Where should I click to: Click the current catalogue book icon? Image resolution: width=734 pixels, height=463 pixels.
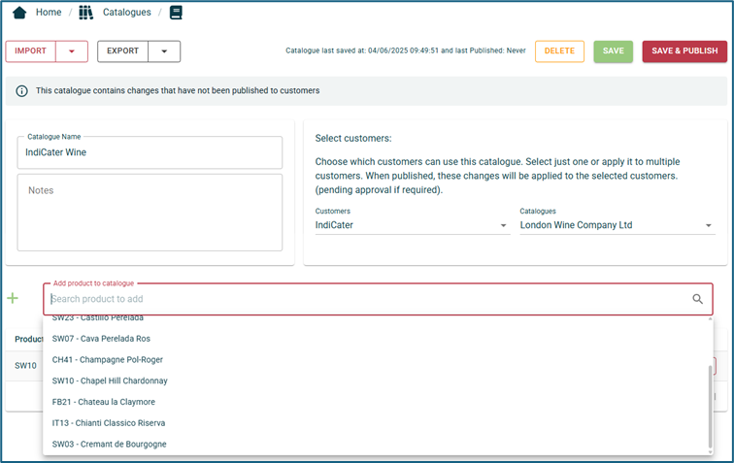(176, 13)
